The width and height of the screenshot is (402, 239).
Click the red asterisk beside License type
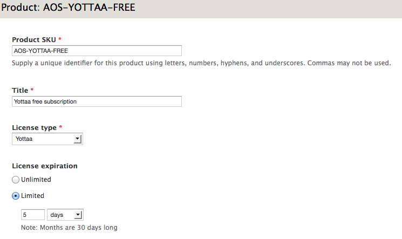click(x=61, y=127)
